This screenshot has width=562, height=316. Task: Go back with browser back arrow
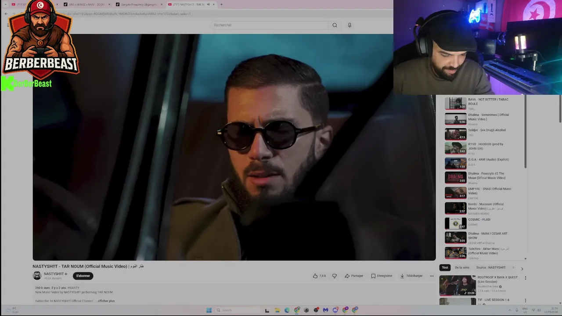pos(6,14)
